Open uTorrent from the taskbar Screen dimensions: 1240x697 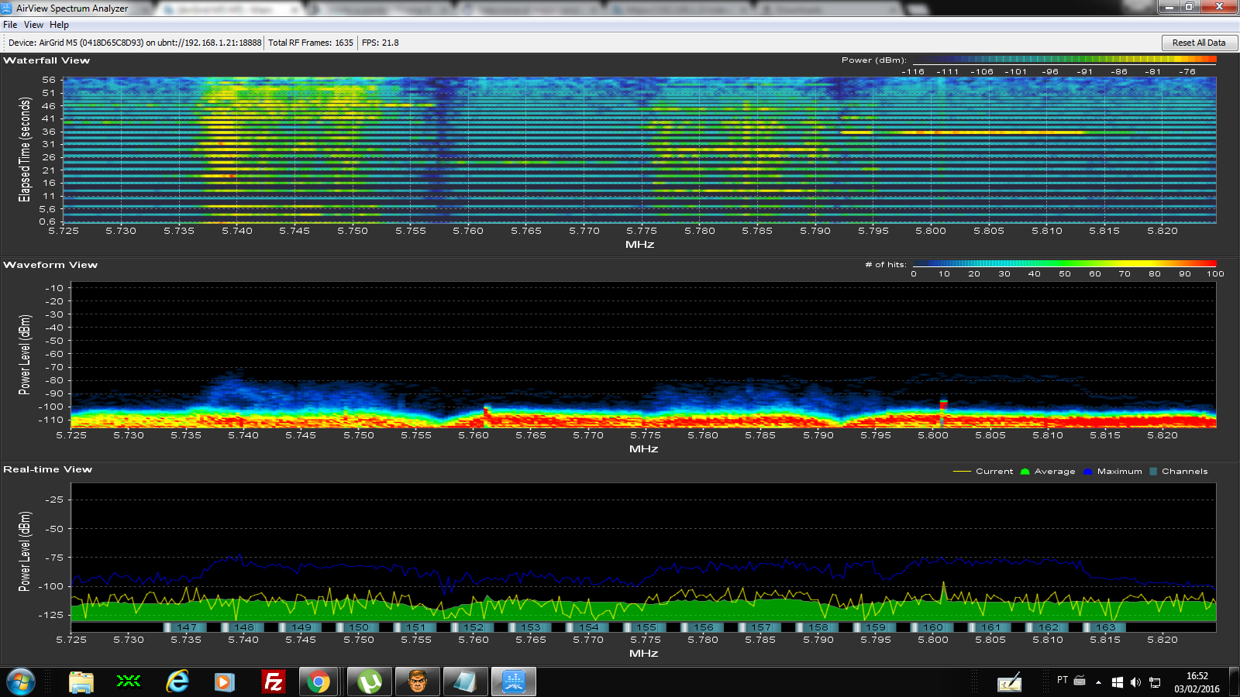(370, 682)
